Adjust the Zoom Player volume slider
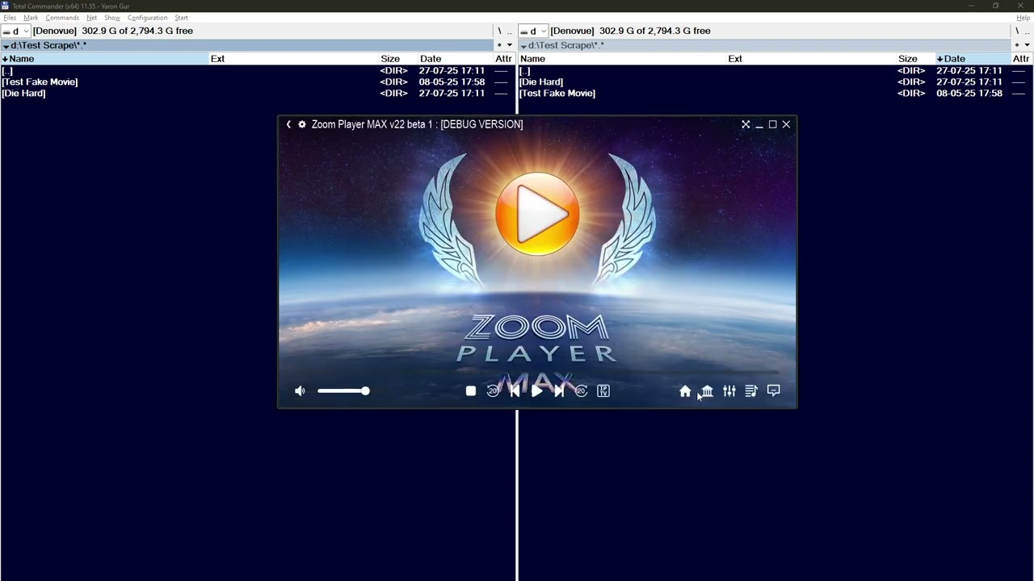 tap(343, 391)
